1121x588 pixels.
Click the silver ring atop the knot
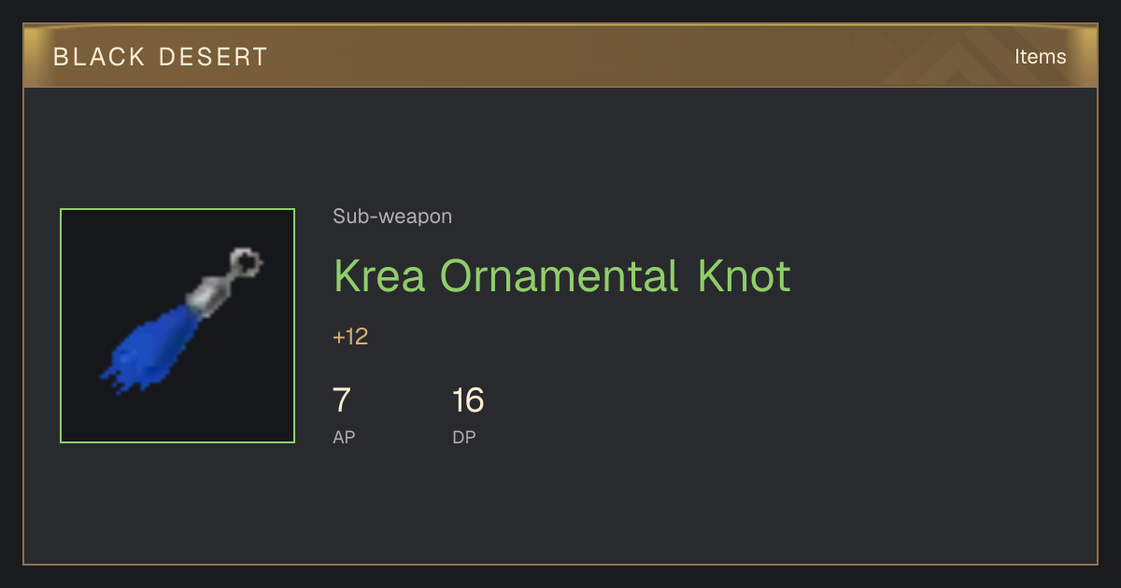[x=246, y=262]
